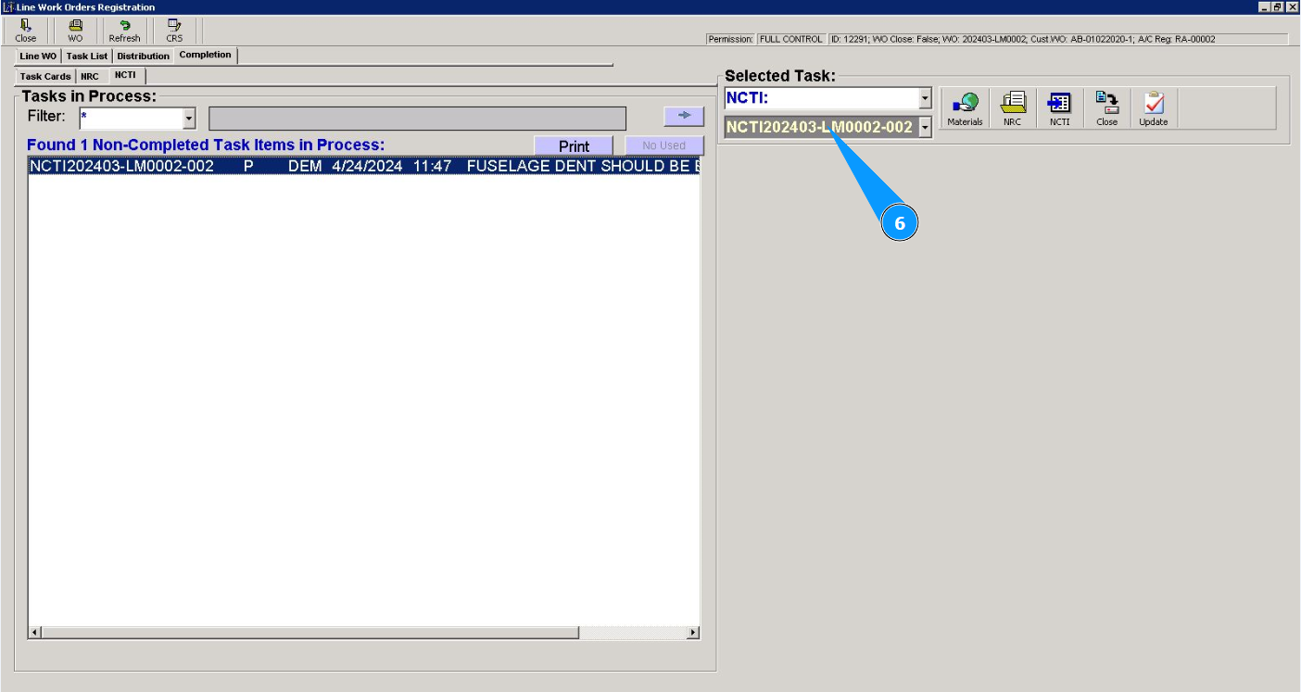Click the NRC icon in Selected Task
This screenshot has width=1301, height=692.
pyautogui.click(x=1012, y=108)
